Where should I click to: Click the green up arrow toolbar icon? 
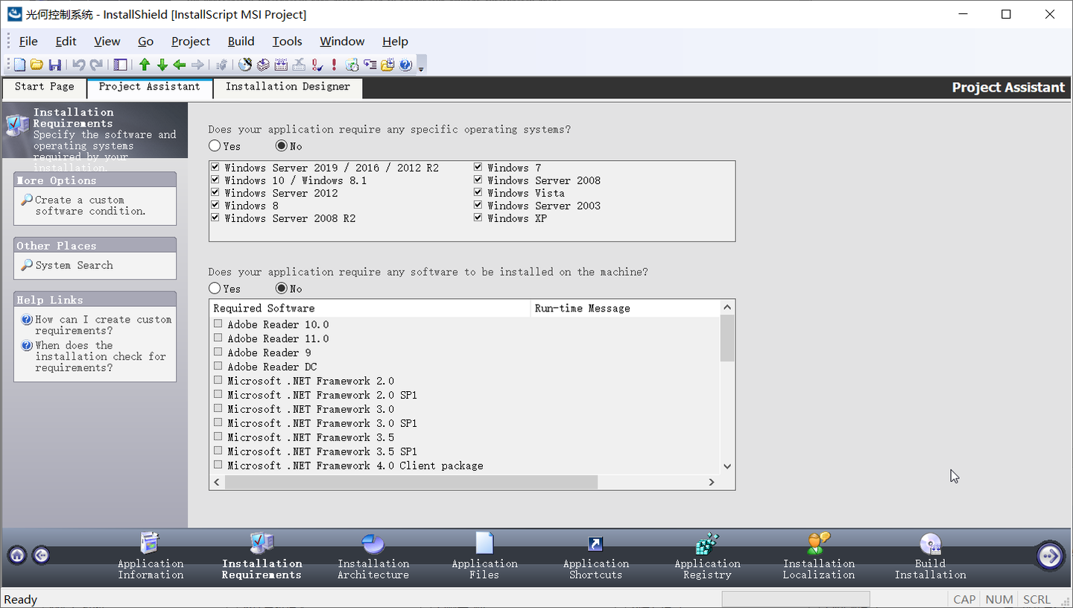point(145,65)
